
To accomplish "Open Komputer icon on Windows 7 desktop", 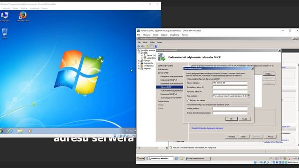I will 5,16.
